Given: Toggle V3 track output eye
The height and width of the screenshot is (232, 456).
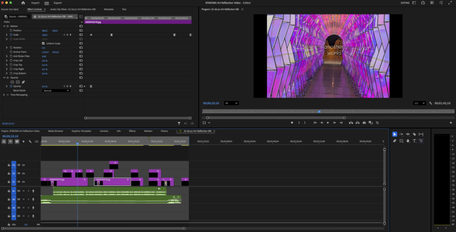Looking at the screenshot, I should point(24,165).
